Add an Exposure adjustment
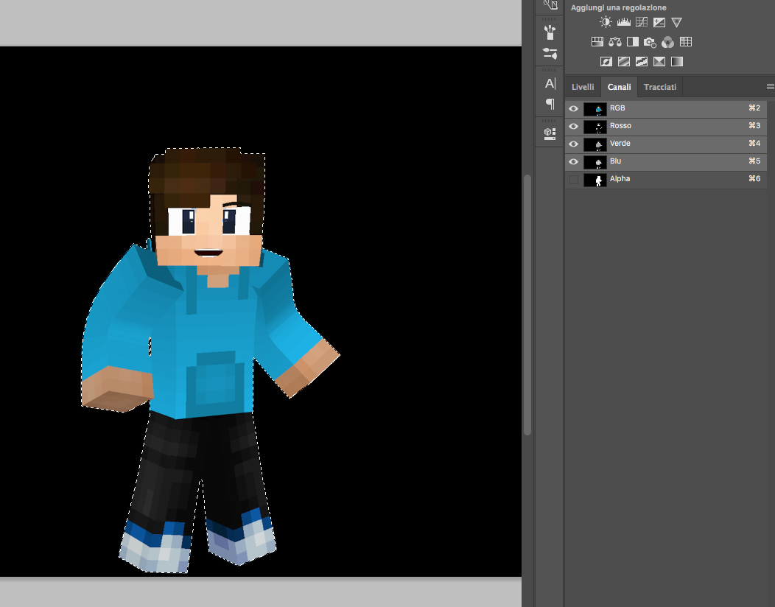This screenshot has width=775, height=607. coord(659,22)
